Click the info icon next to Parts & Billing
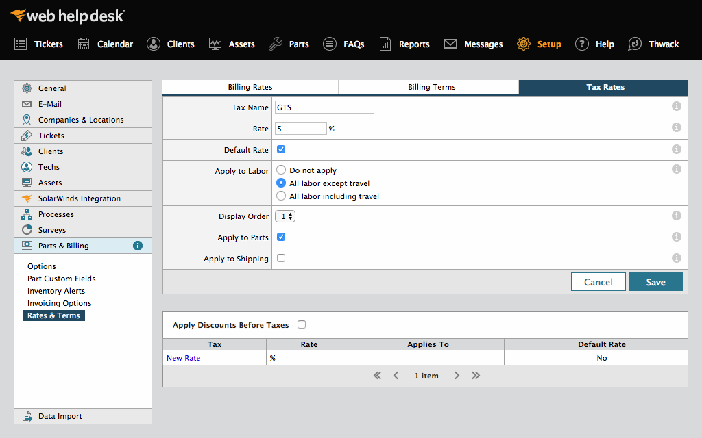 137,245
